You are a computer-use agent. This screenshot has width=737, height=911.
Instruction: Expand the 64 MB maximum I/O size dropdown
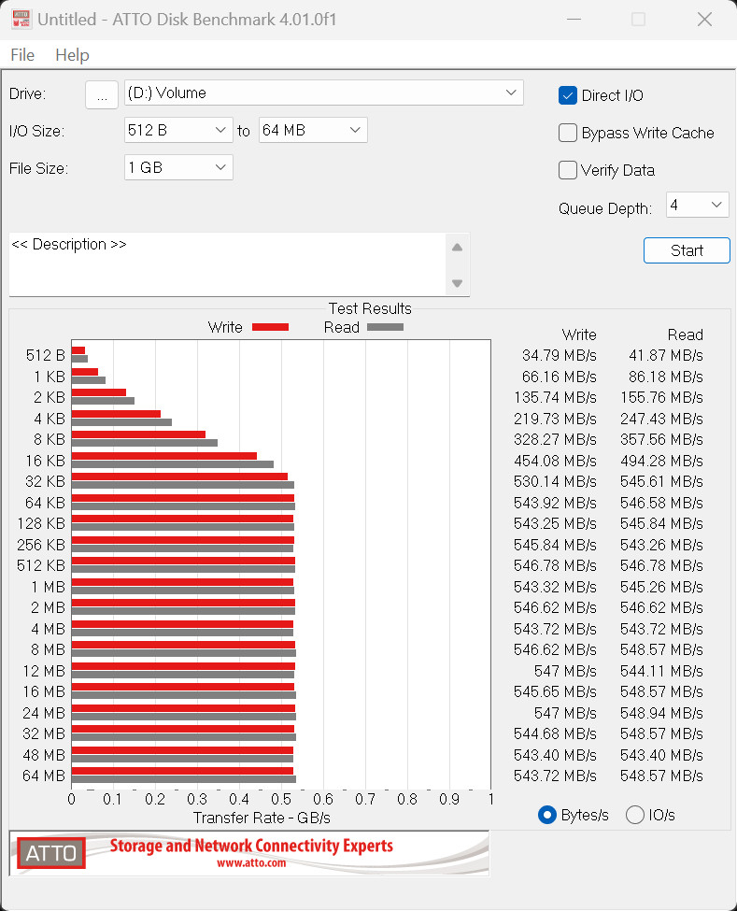pos(313,130)
